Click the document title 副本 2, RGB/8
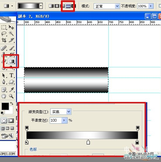This screenshot has width=161, height=162. point(34,16)
